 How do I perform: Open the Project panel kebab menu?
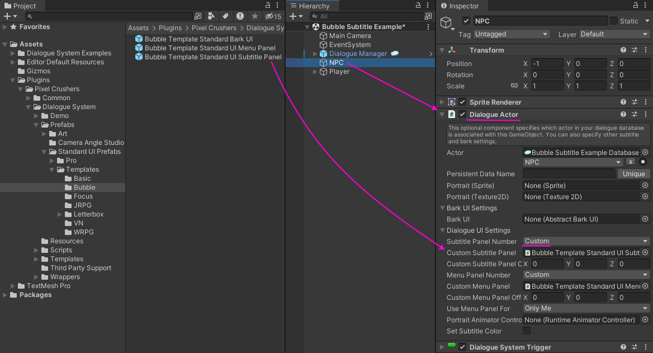[x=277, y=6]
